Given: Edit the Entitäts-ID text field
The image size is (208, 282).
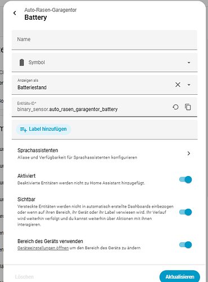Looking at the screenshot, I should coord(92,107).
